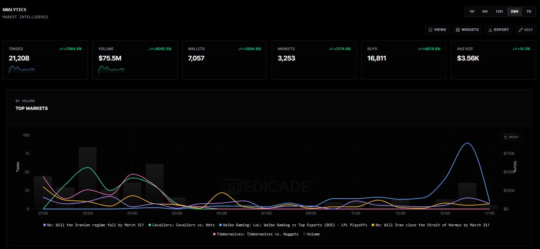Click the Wallets value 7,057
The image size is (540, 249).
tap(196, 58)
